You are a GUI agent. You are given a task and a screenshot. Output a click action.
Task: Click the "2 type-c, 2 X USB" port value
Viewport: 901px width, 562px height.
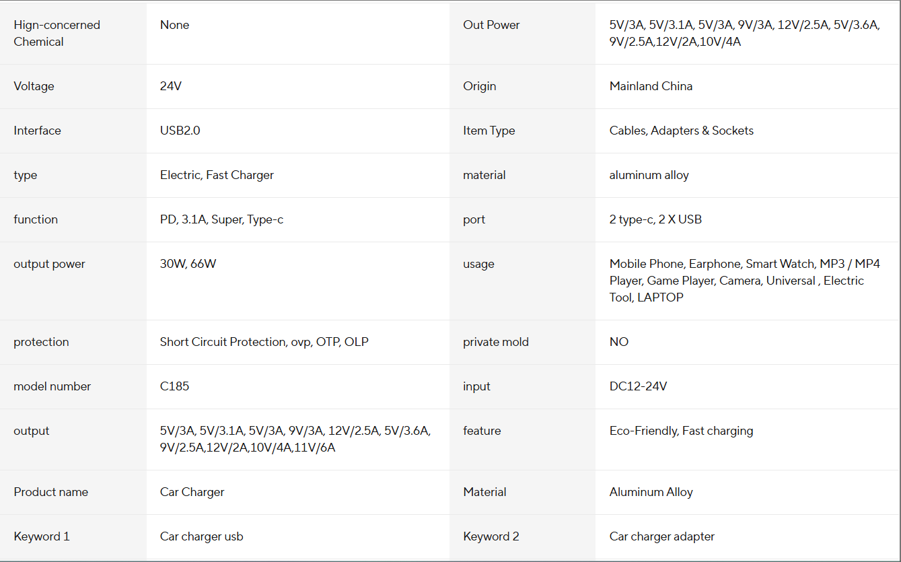(x=655, y=219)
